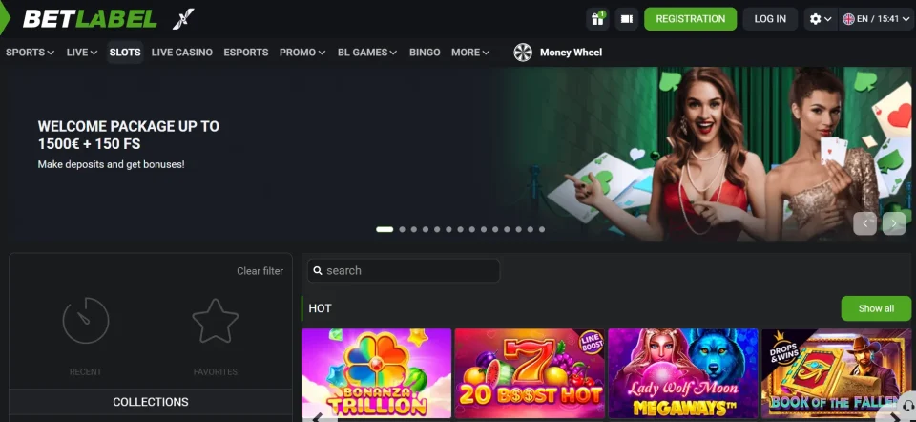Click the Money Wheel icon
Screen dimensions: 916x422
[x=523, y=52]
